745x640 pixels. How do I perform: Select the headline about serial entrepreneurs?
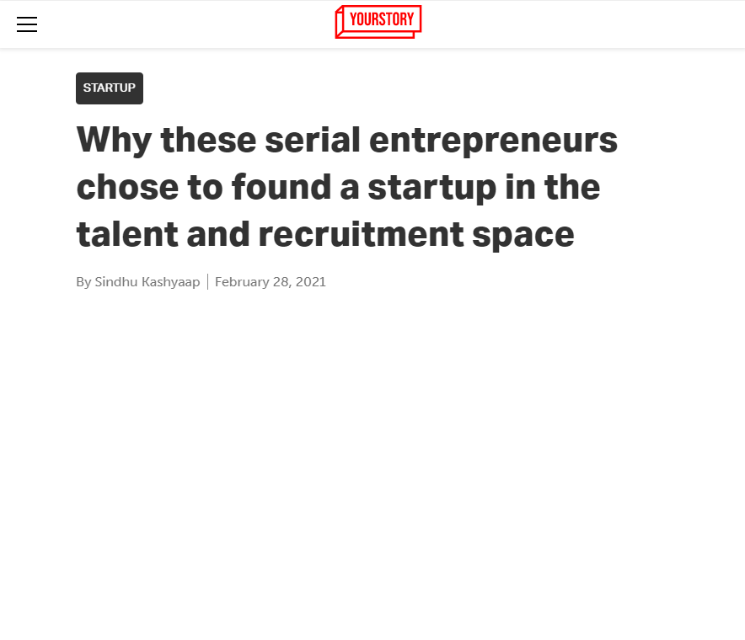coord(347,186)
